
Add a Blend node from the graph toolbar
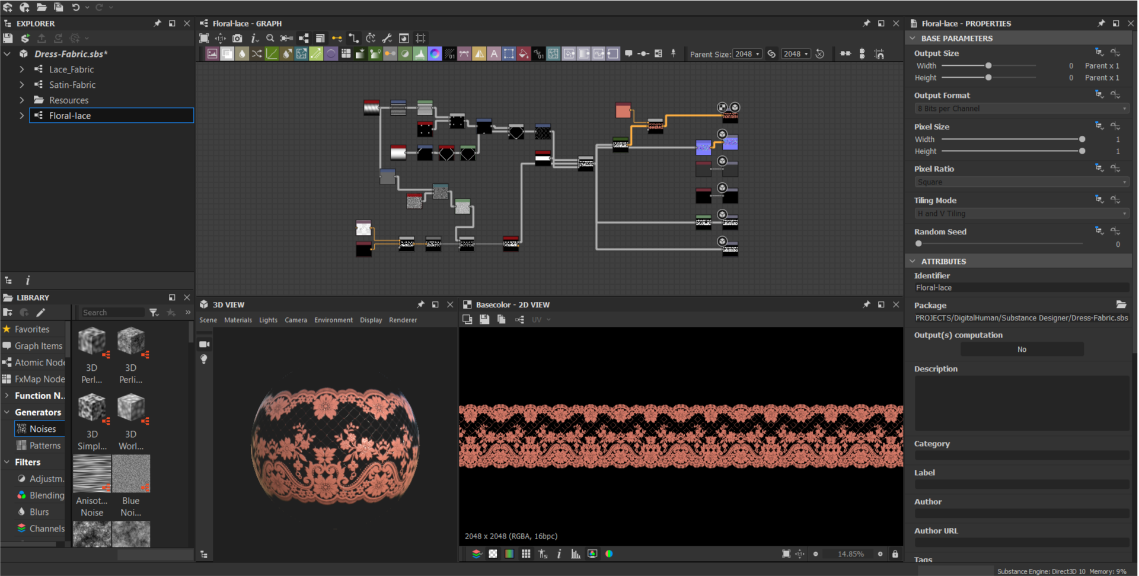pyautogui.click(x=227, y=54)
